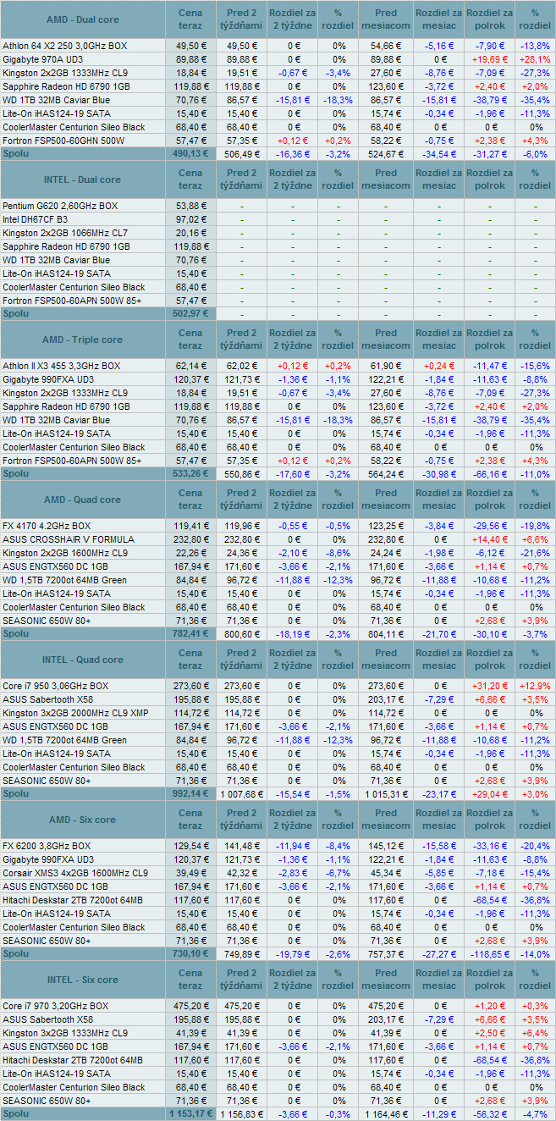Screen dimensions: 556x1121
Task: Click the 'AMD - Six core' section header
Action: coord(81,820)
